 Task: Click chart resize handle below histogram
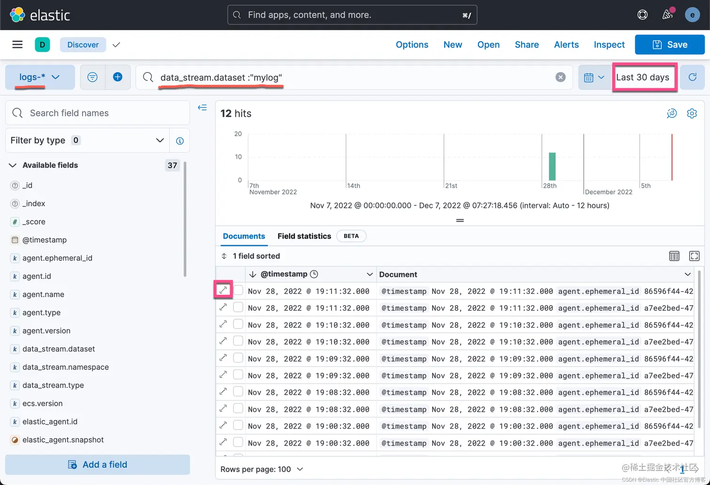[x=460, y=220]
